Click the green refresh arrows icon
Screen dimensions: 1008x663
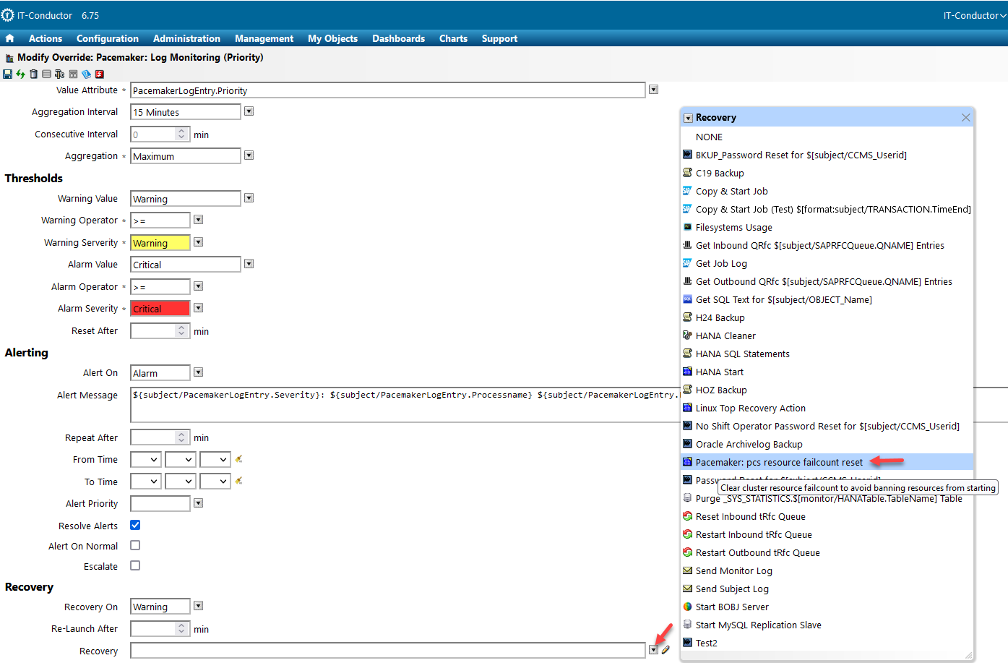tap(20, 74)
